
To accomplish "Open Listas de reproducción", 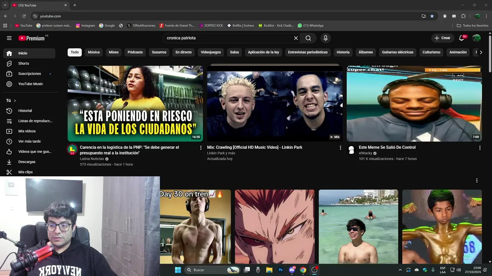I will pos(29,121).
